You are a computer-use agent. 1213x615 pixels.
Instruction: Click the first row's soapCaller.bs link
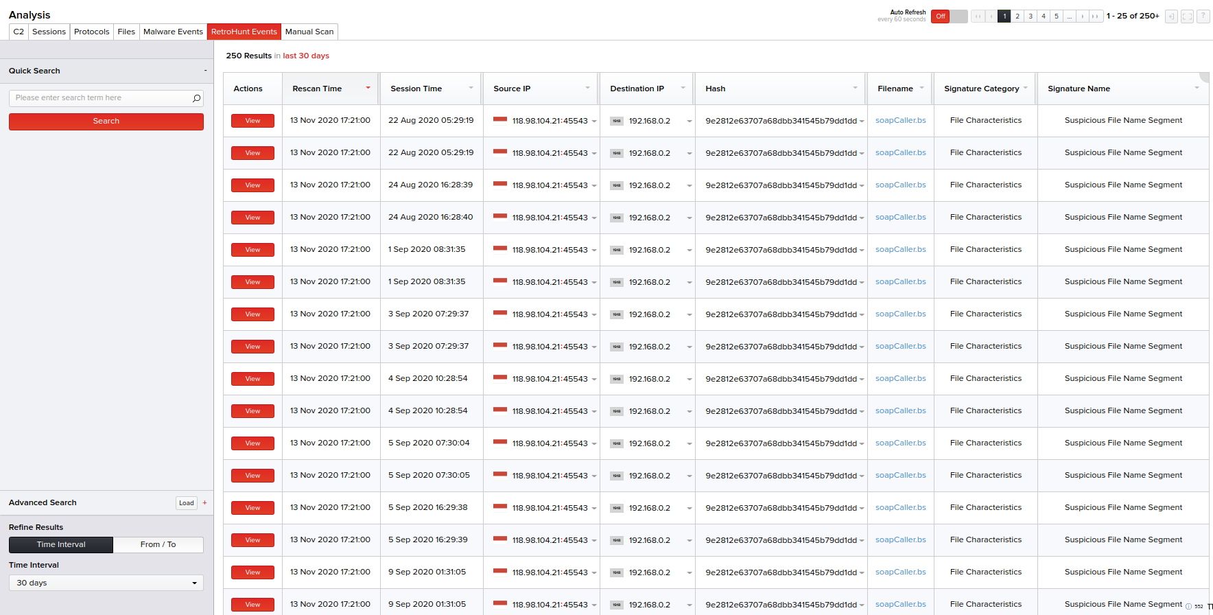click(x=900, y=120)
